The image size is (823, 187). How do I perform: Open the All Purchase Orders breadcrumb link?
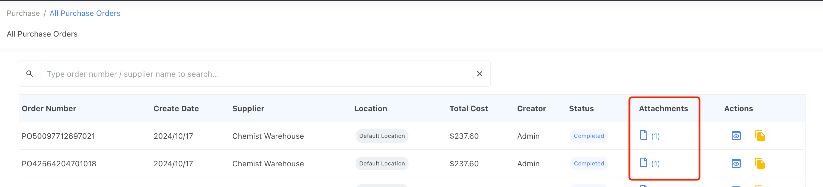[x=85, y=13]
